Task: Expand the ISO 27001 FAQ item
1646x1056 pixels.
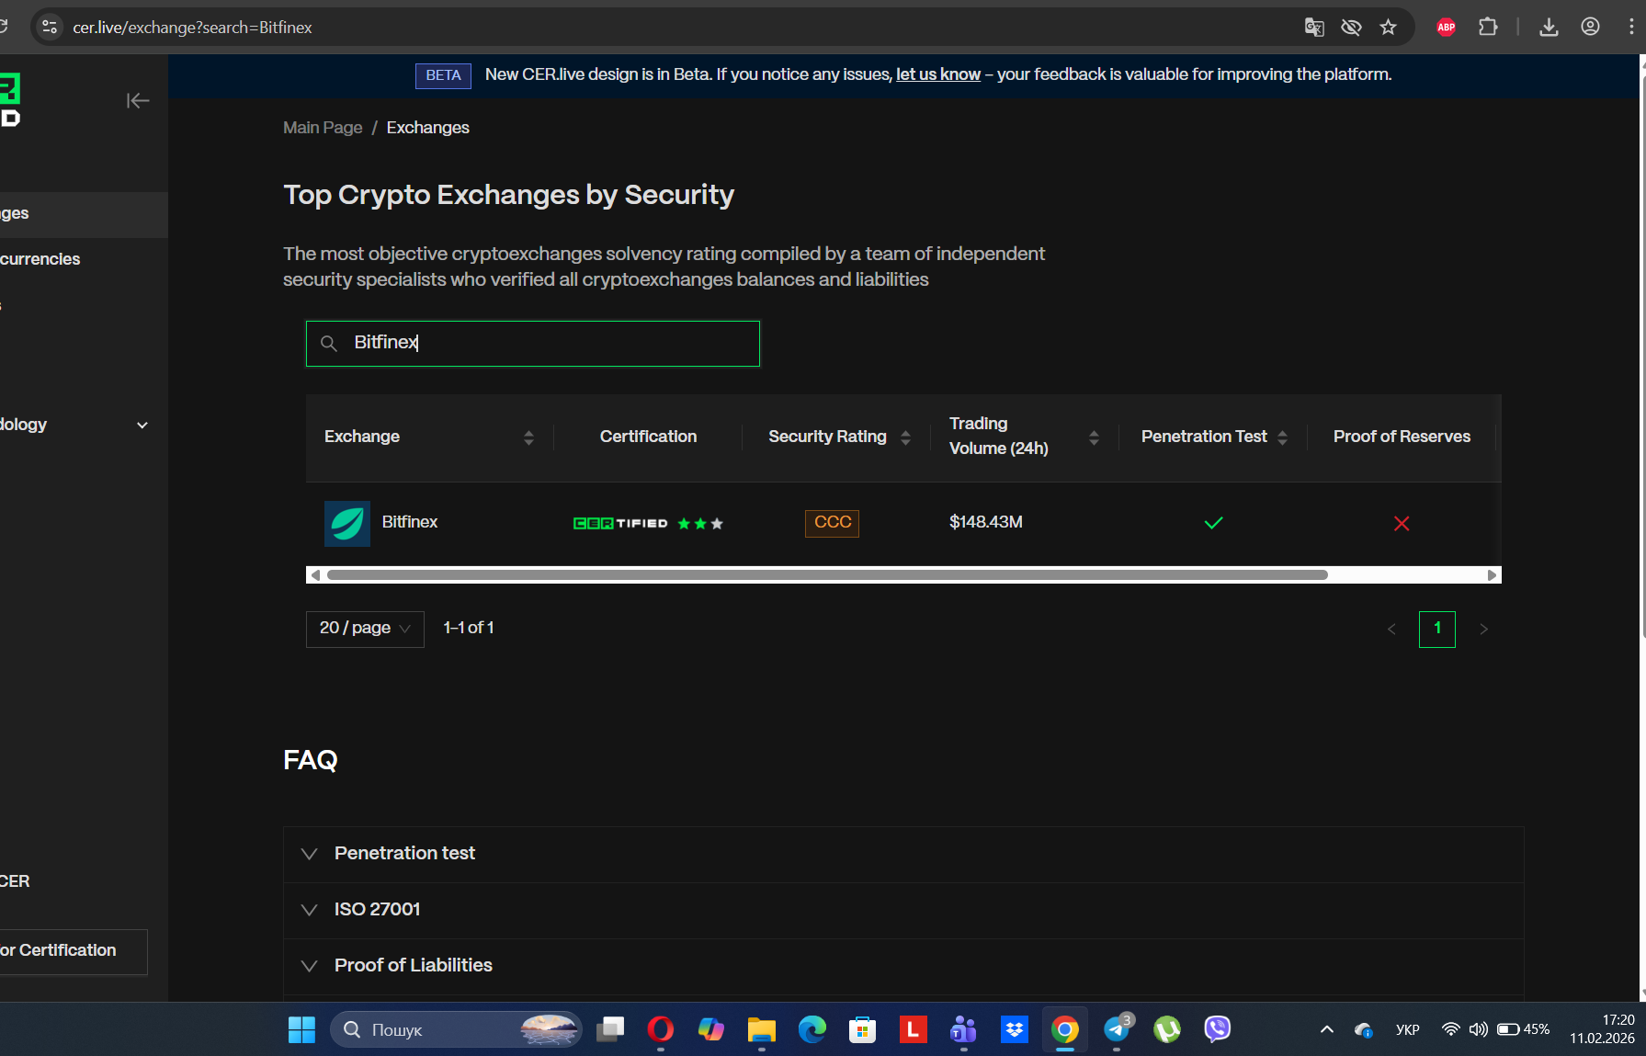Action: click(903, 910)
